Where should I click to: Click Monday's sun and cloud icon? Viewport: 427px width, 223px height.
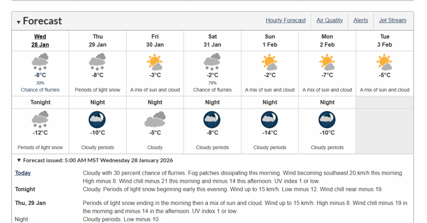click(327, 62)
